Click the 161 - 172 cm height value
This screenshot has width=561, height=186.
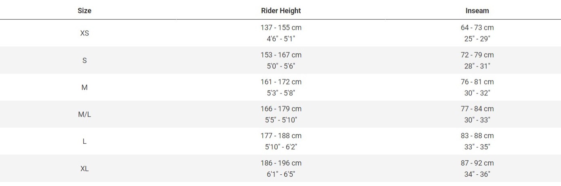click(x=281, y=82)
